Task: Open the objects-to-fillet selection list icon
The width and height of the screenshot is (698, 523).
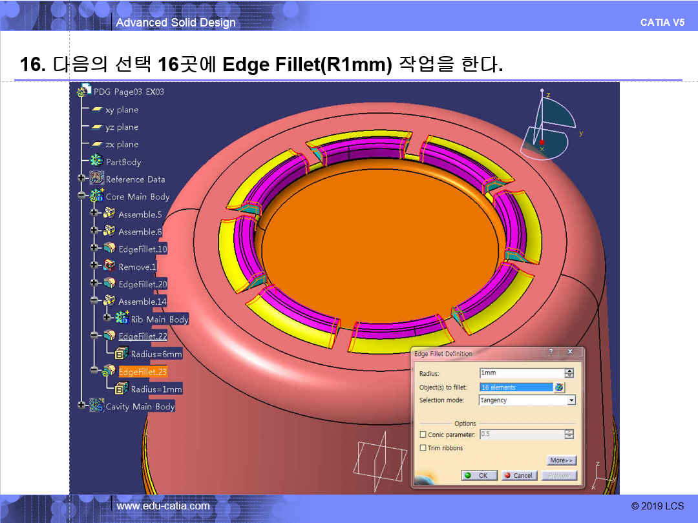Action: 560,387
